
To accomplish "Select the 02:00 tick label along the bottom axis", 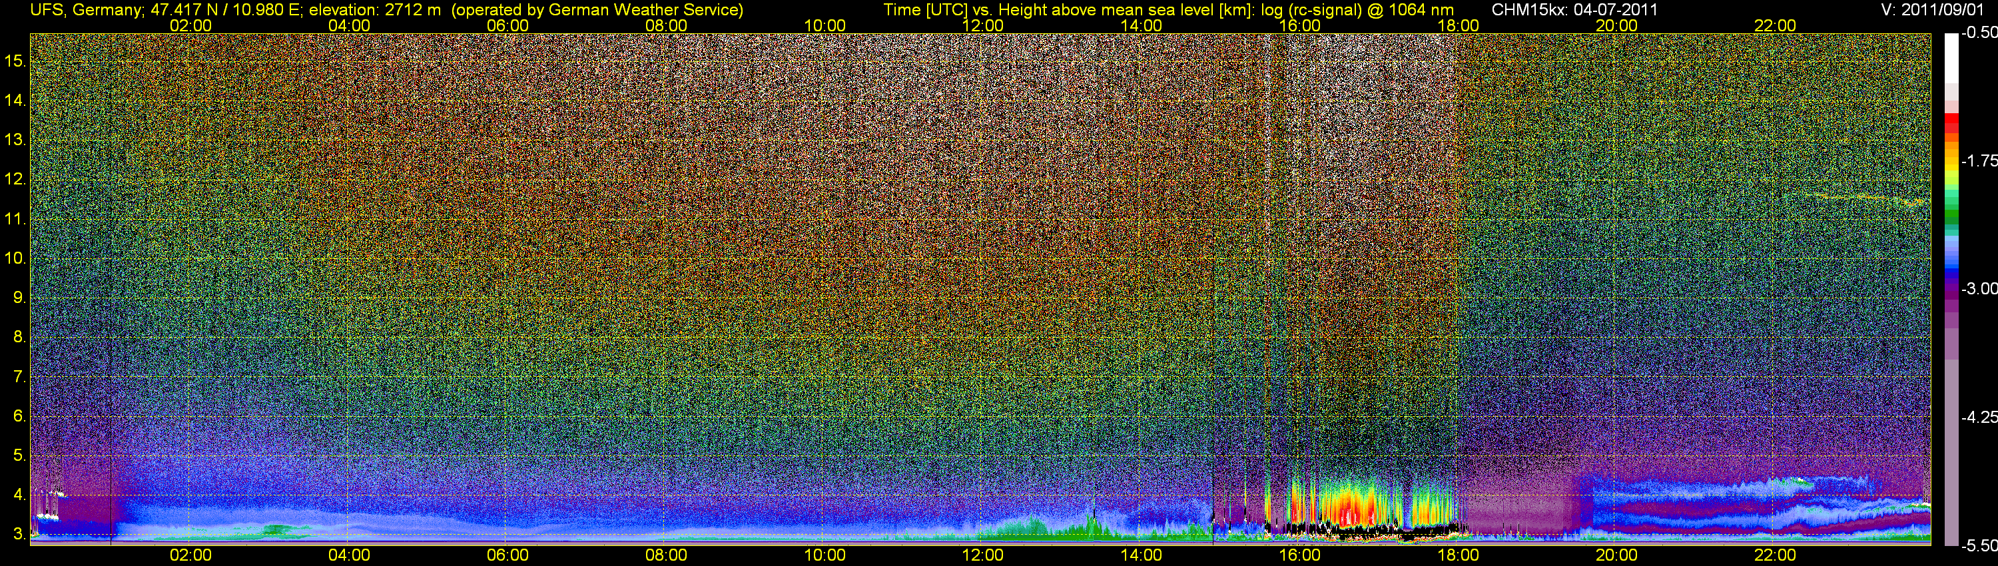I will (190, 555).
